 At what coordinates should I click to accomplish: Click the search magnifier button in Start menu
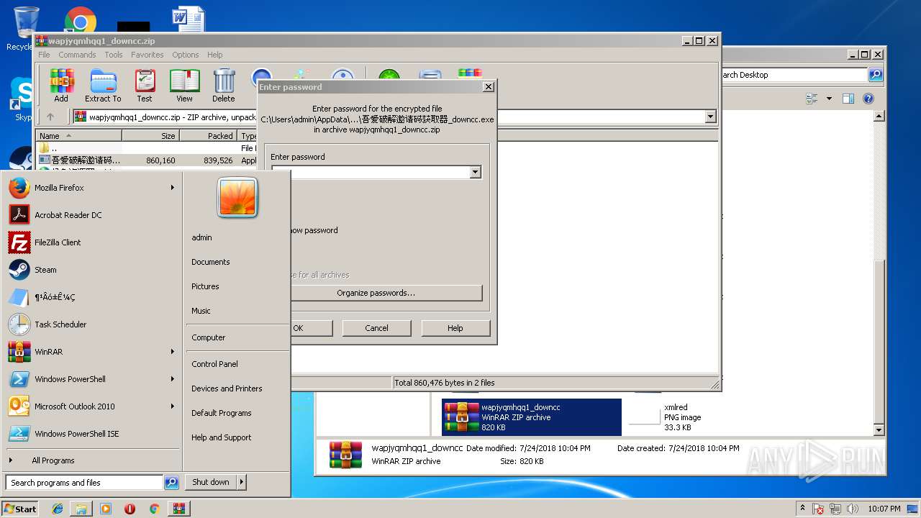(x=171, y=483)
